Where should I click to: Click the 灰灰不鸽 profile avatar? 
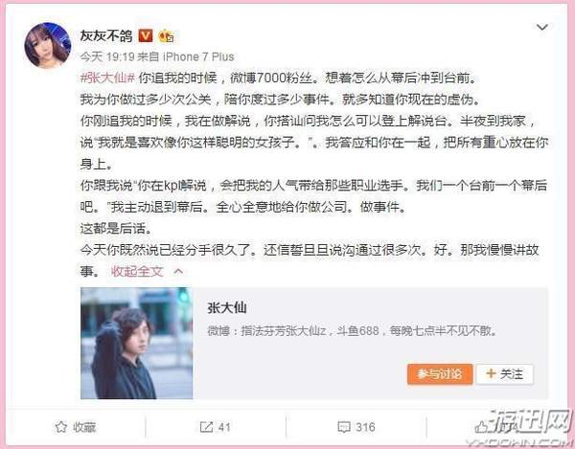[48, 45]
